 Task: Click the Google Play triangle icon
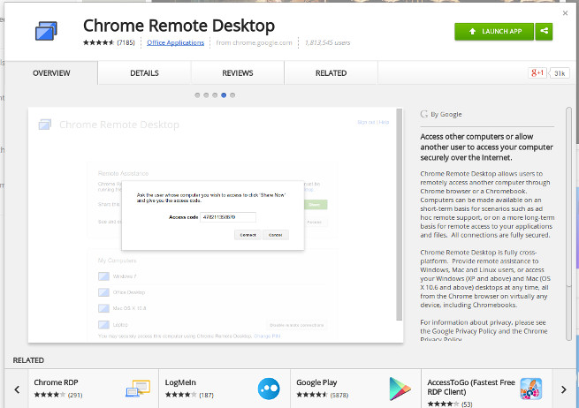(400, 389)
